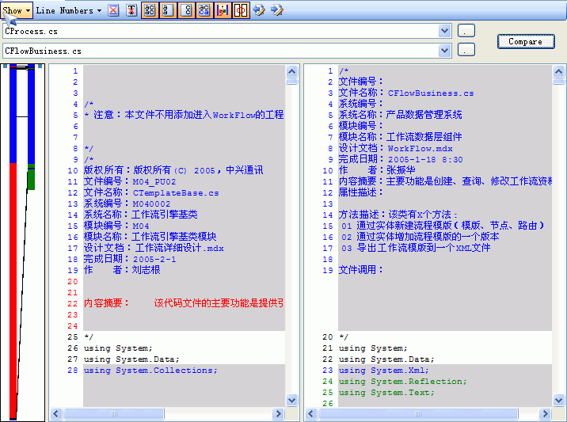Click the CProcess.cs file path field
Viewport: 567px width, 422px height.
point(221,31)
